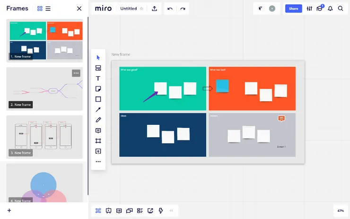Star the Untitled board
350x219 pixels.
click(141, 9)
